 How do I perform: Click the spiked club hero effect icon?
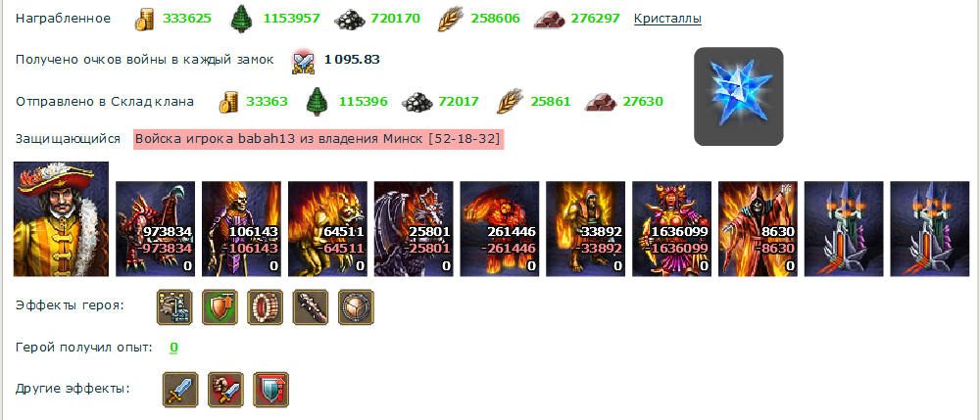pyautogui.click(x=311, y=307)
